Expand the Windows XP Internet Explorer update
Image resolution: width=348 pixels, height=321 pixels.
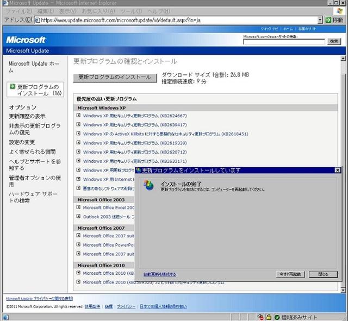pyautogui.click(x=78, y=179)
